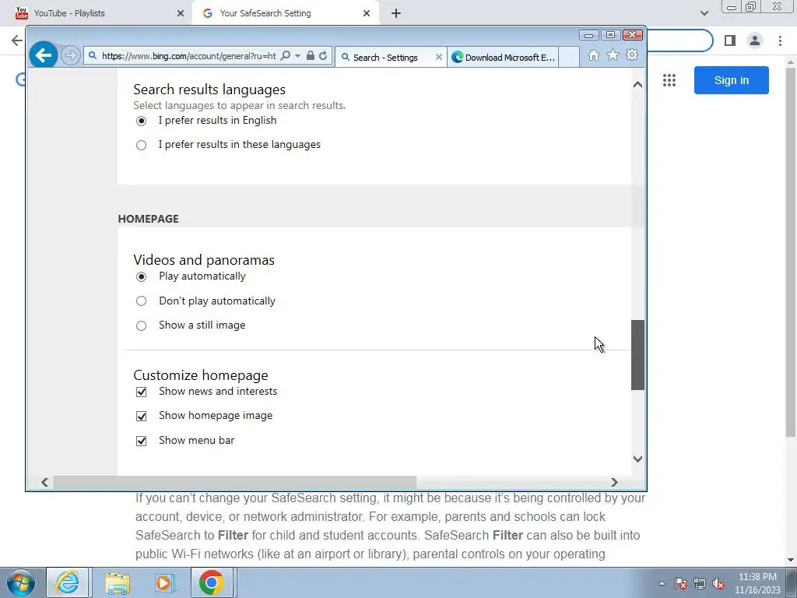Click 'Customize homepage' heading

click(x=201, y=375)
